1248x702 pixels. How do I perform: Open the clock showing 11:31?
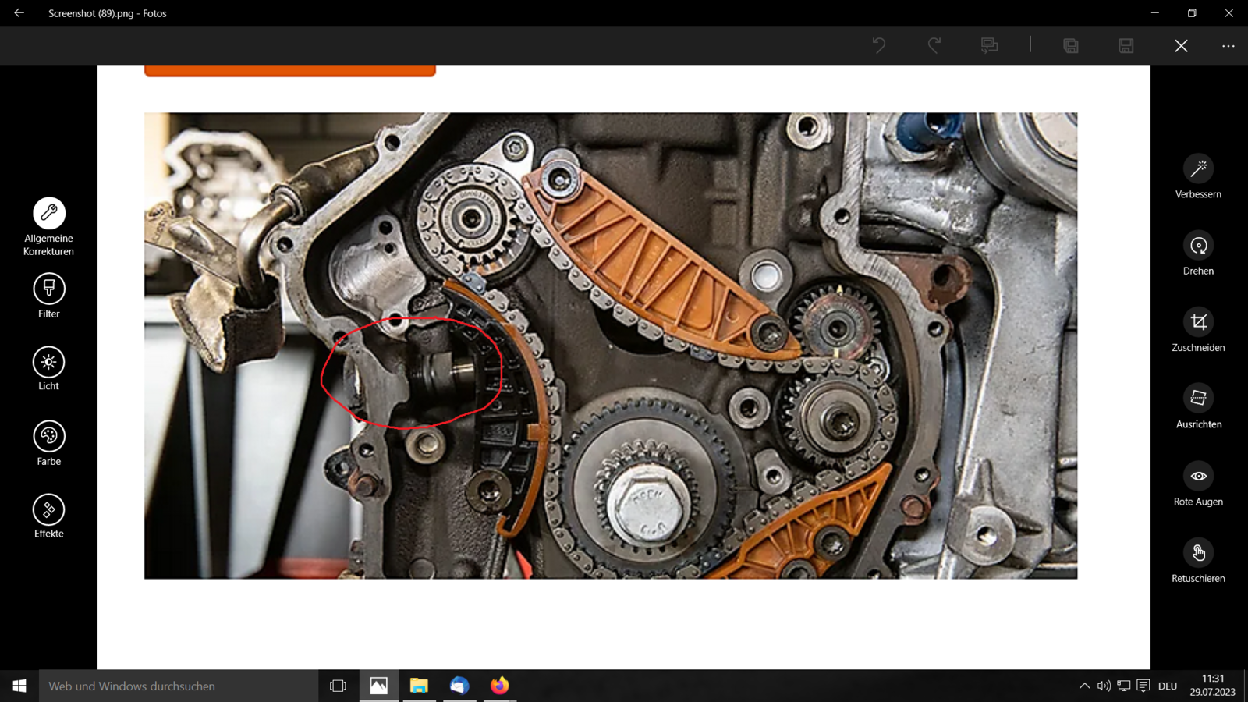click(x=1213, y=685)
